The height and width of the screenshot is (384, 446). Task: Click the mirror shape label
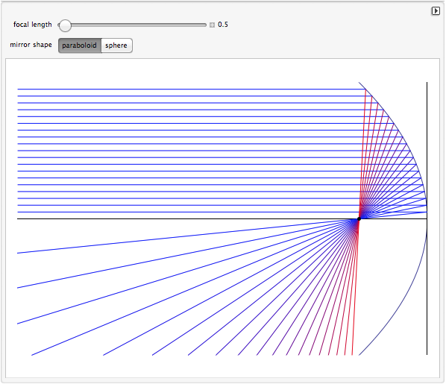(31, 45)
